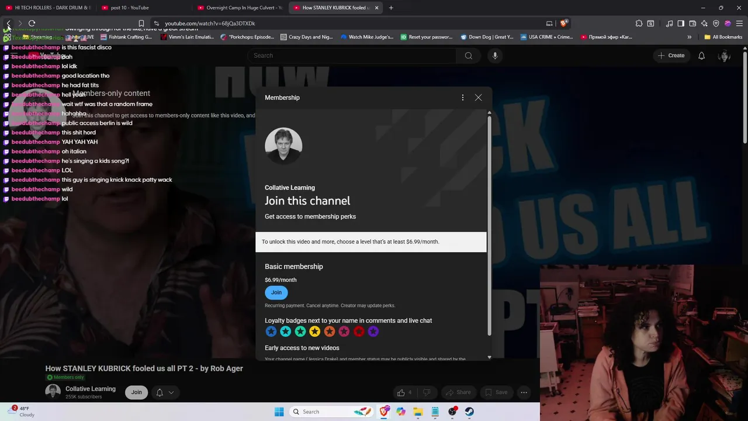Close the How STANLEY KUBRICK tab

click(x=376, y=8)
